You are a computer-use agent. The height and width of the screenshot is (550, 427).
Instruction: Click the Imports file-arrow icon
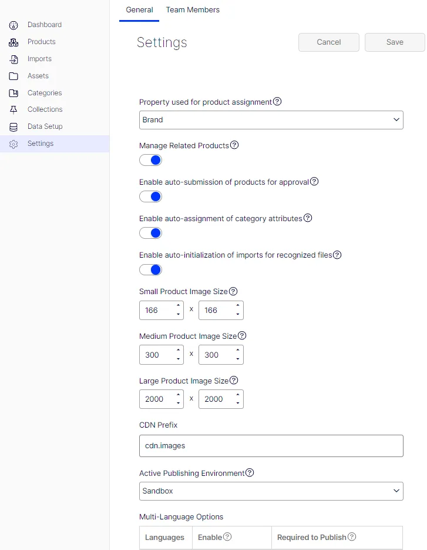[14, 59]
